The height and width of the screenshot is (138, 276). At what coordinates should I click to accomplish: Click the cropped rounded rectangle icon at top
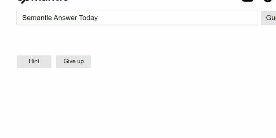pos(248,1)
